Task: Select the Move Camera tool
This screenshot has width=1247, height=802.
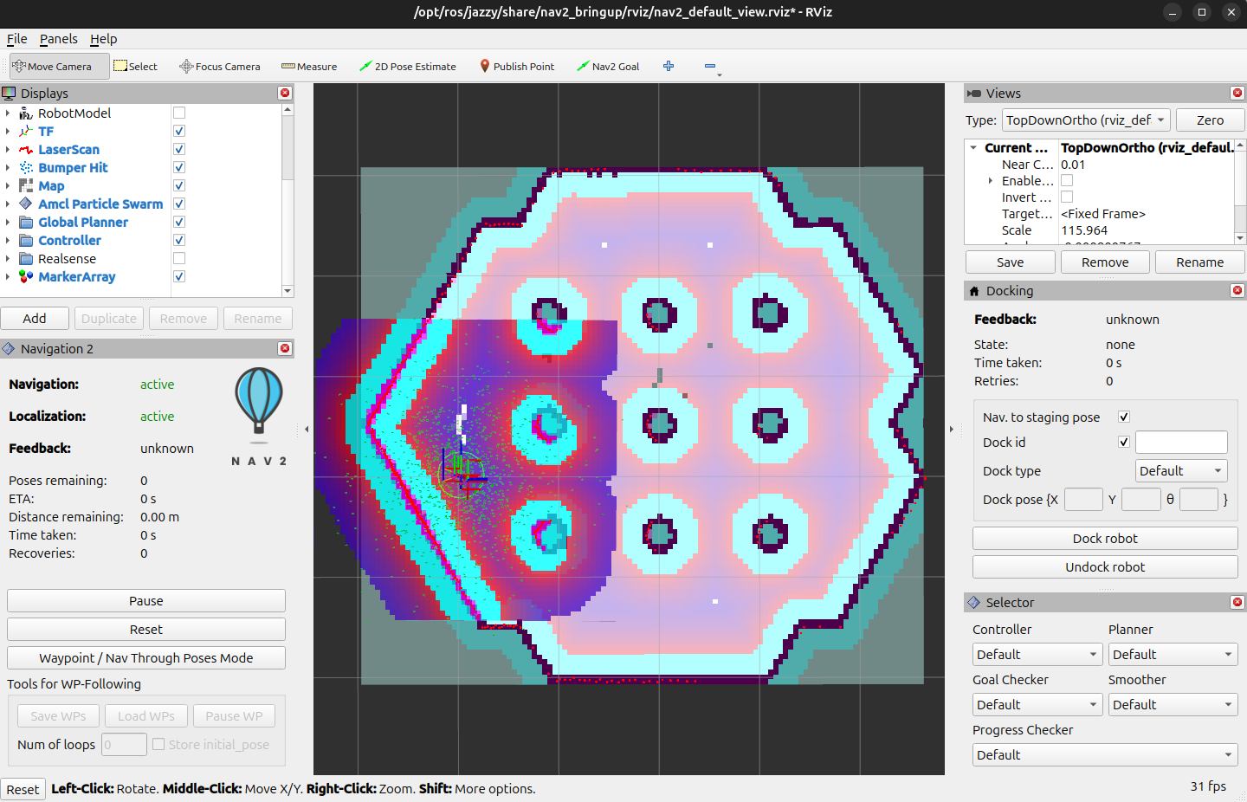Action: [x=59, y=67]
